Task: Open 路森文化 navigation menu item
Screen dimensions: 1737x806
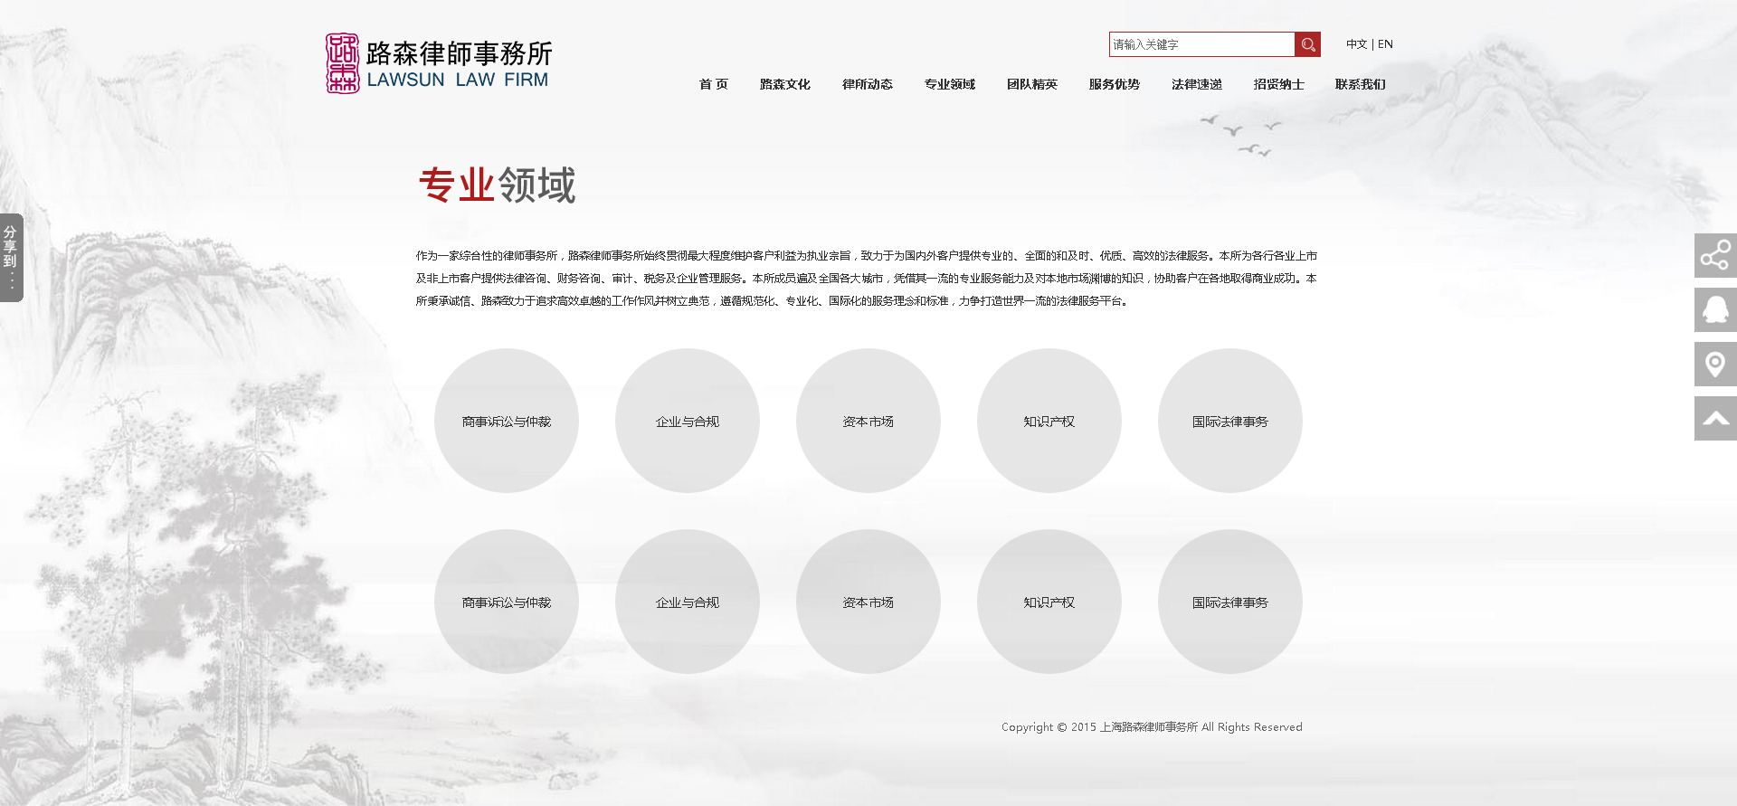Action: pyautogui.click(x=784, y=84)
